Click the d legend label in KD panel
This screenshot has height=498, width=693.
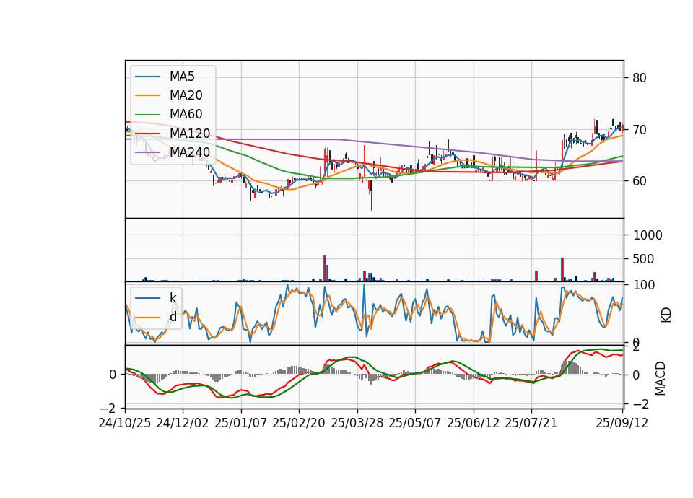[173, 317]
